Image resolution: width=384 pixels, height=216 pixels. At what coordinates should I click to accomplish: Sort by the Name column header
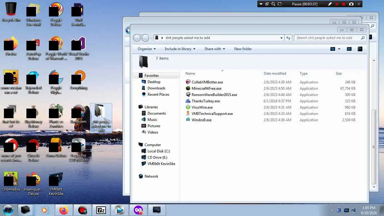coord(222,73)
